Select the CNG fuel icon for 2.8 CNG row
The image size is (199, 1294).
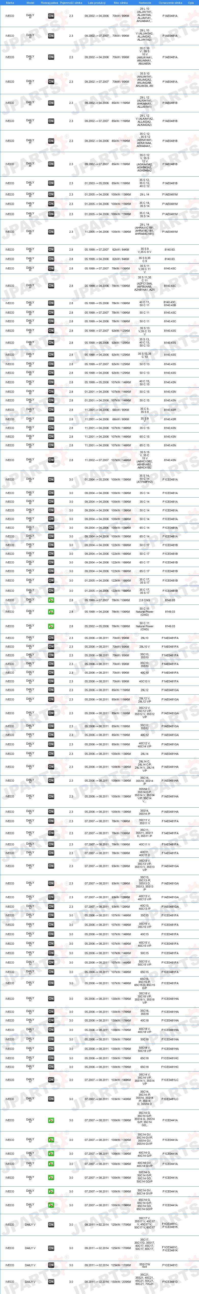[51, 600]
